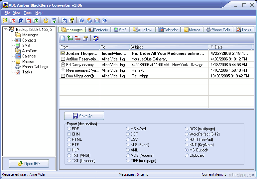257x179 pixels.
Task: Sort messages by the Date column header
Action: click(229, 47)
